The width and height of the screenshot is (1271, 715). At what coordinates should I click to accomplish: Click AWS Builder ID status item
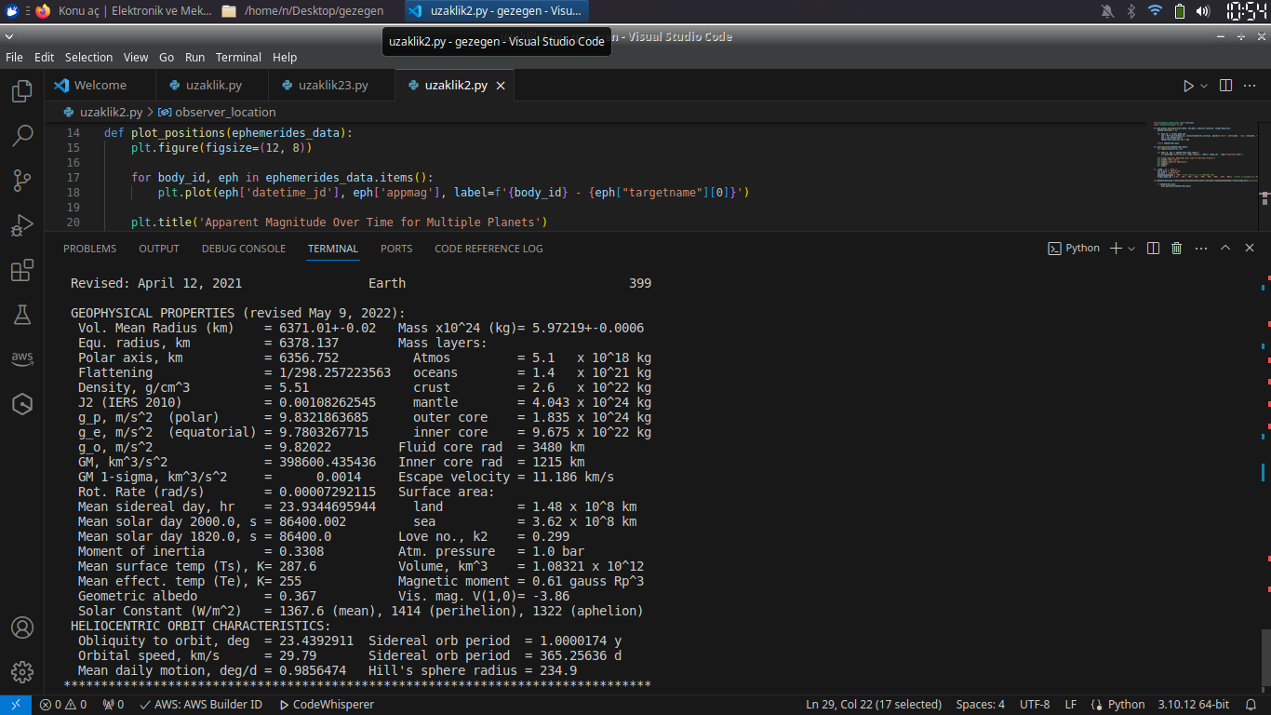coord(201,705)
